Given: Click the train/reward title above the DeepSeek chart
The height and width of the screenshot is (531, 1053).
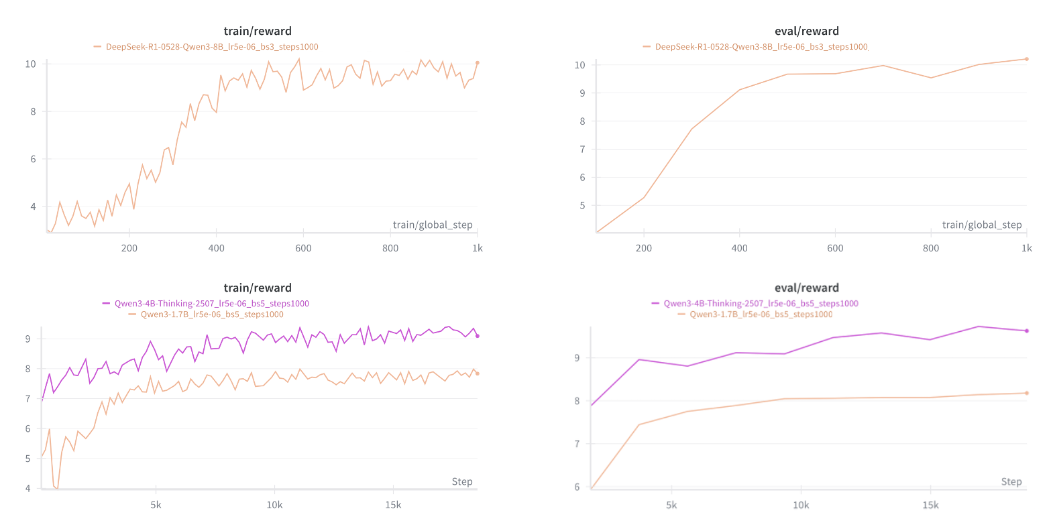Looking at the screenshot, I should click(258, 31).
